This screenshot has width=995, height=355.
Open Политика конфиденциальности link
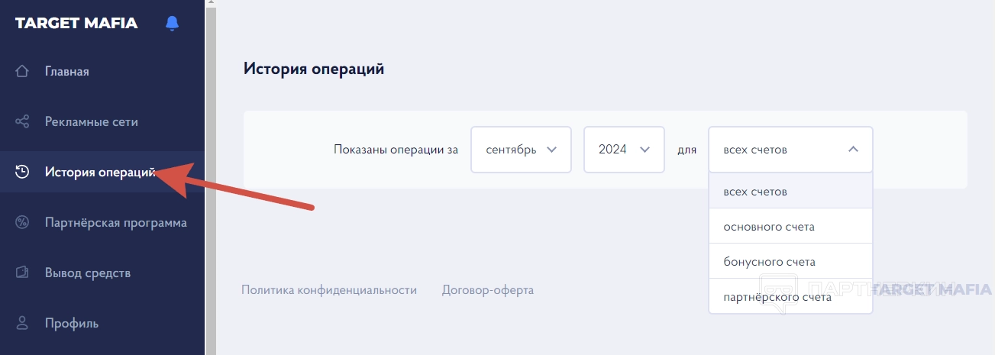[329, 290]
